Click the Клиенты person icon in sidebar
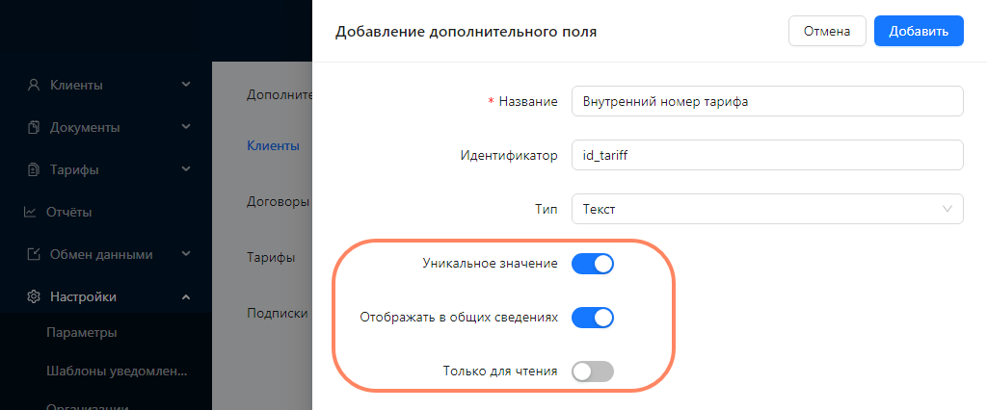 point(34,85)
